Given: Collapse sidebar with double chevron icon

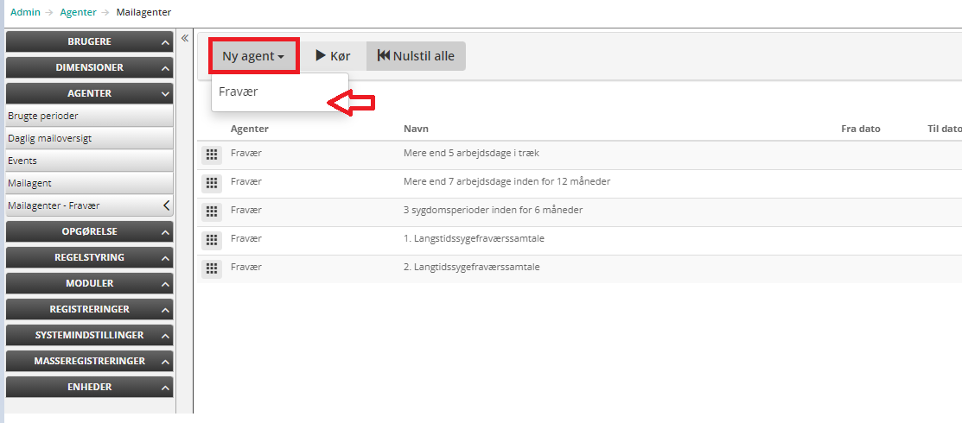Looking at the screenshot, I should tap(185, 39).
